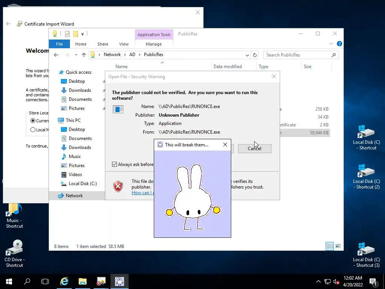The height and width of the screenshot is (289, 385).
Task: Click Network in the address breadcrumb
Action: click(112, 55)
